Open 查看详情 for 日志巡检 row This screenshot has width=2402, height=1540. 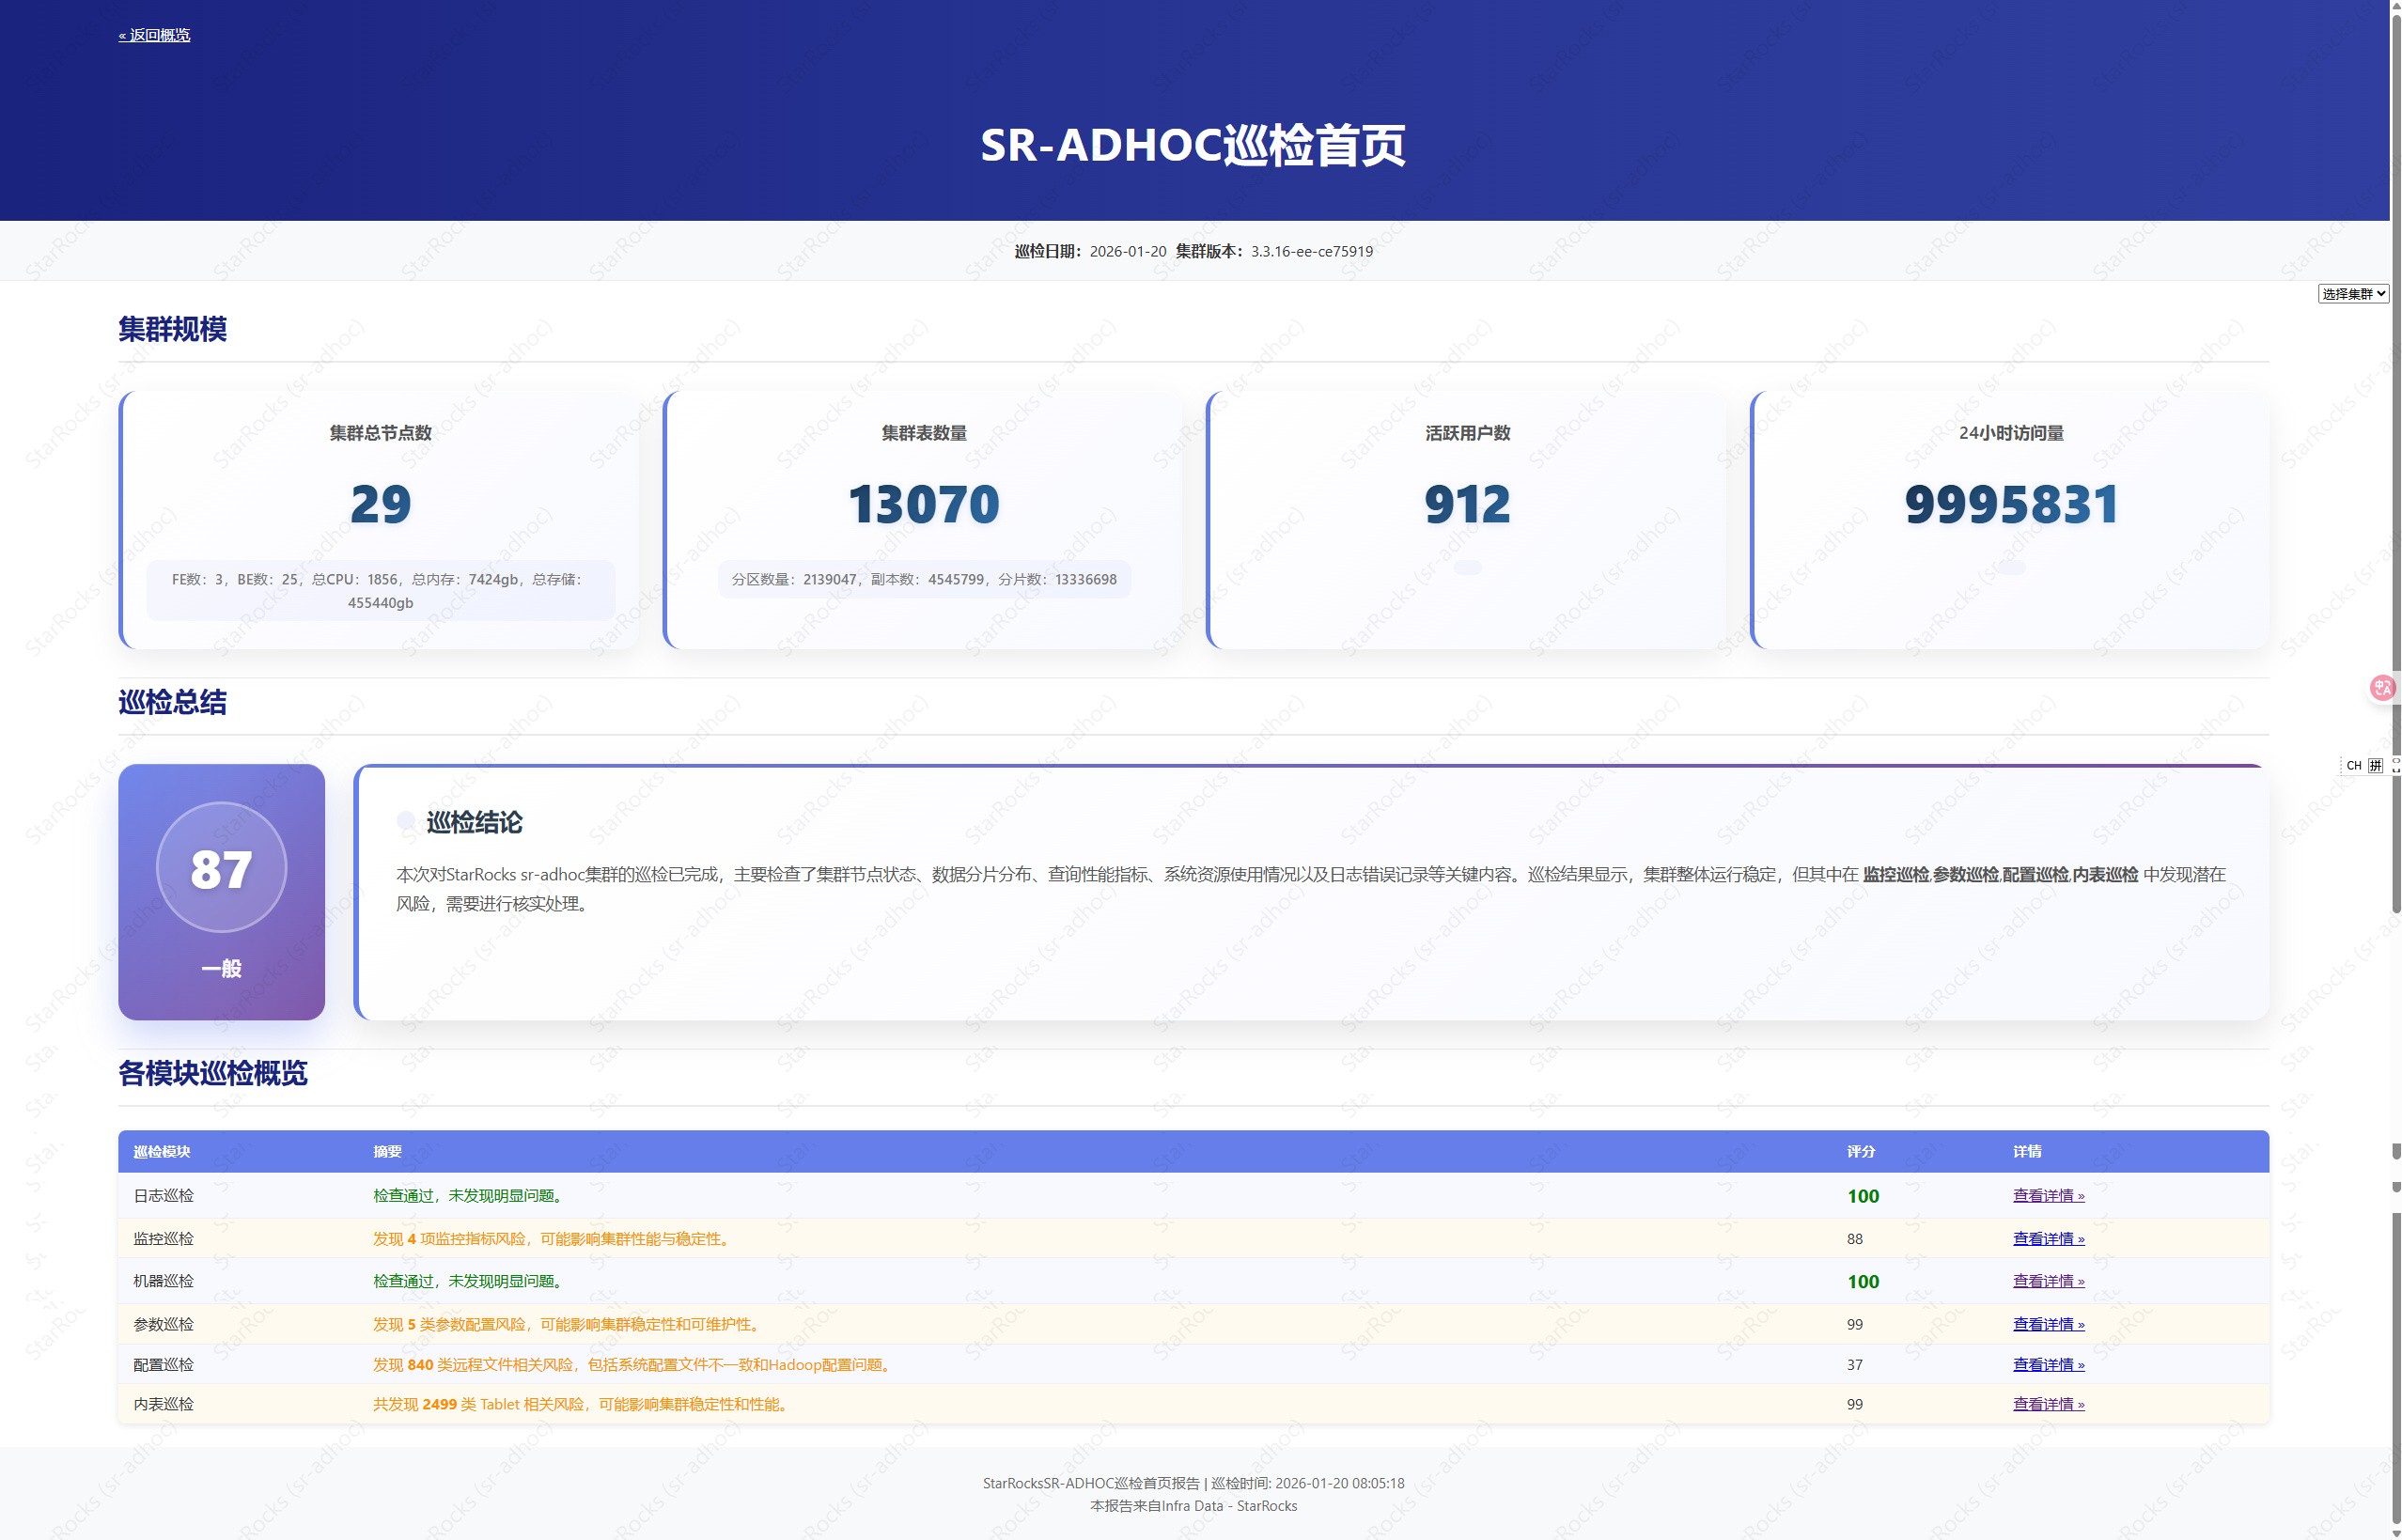coord(2048,1196)
